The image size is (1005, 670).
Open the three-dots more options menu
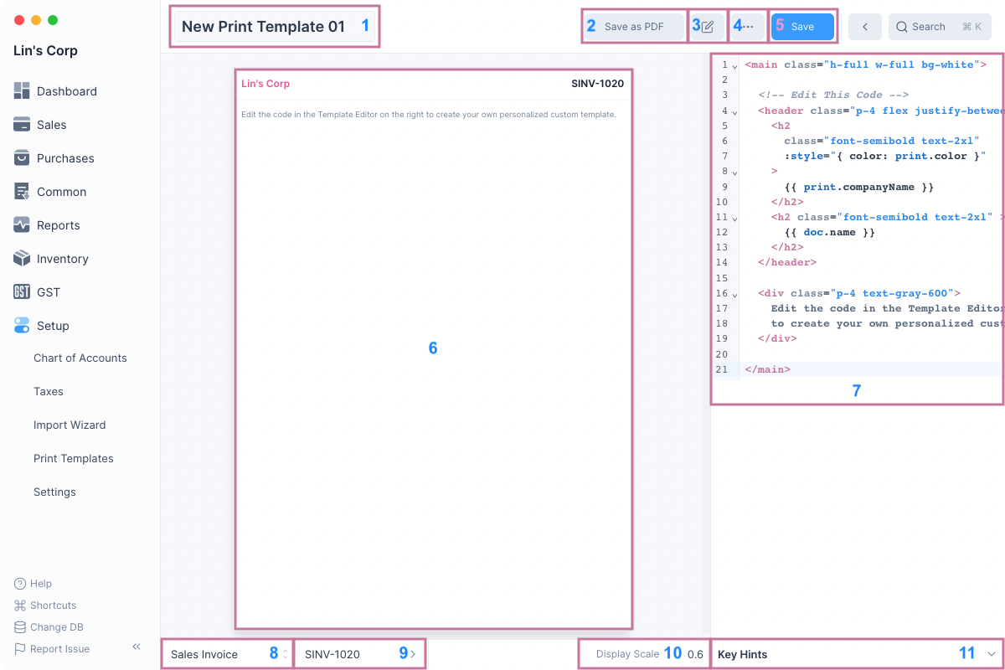coord(748,27)
